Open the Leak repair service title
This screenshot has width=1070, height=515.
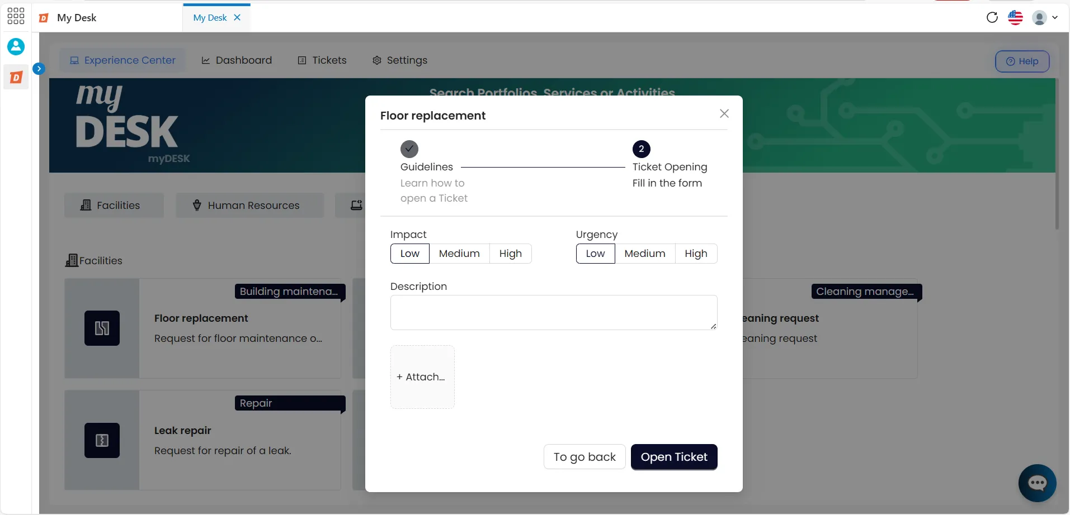183,431
